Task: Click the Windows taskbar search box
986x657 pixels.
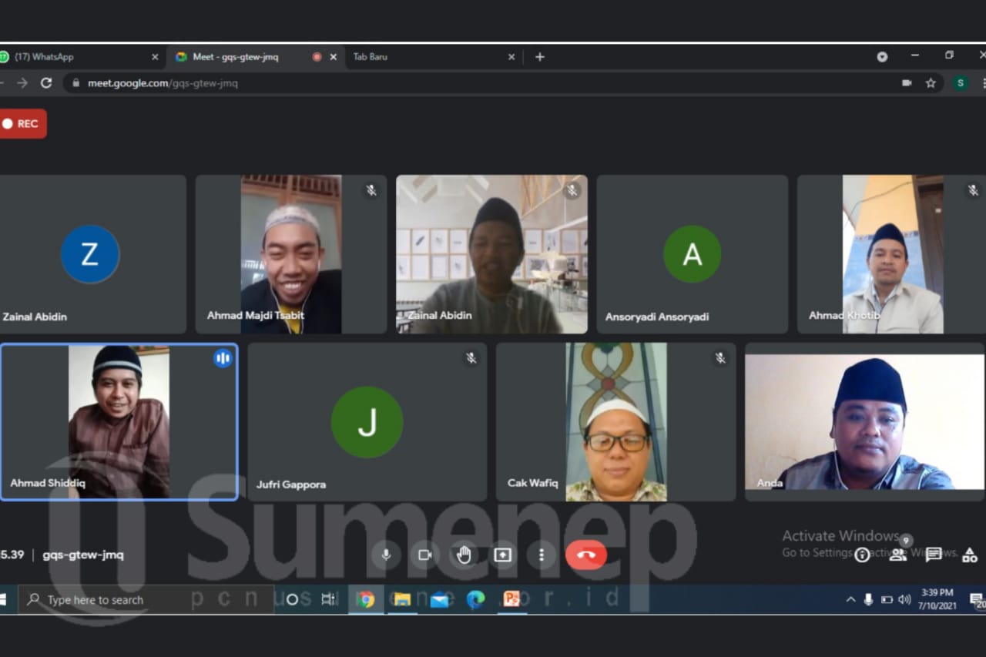Action: tap(146, 599)
